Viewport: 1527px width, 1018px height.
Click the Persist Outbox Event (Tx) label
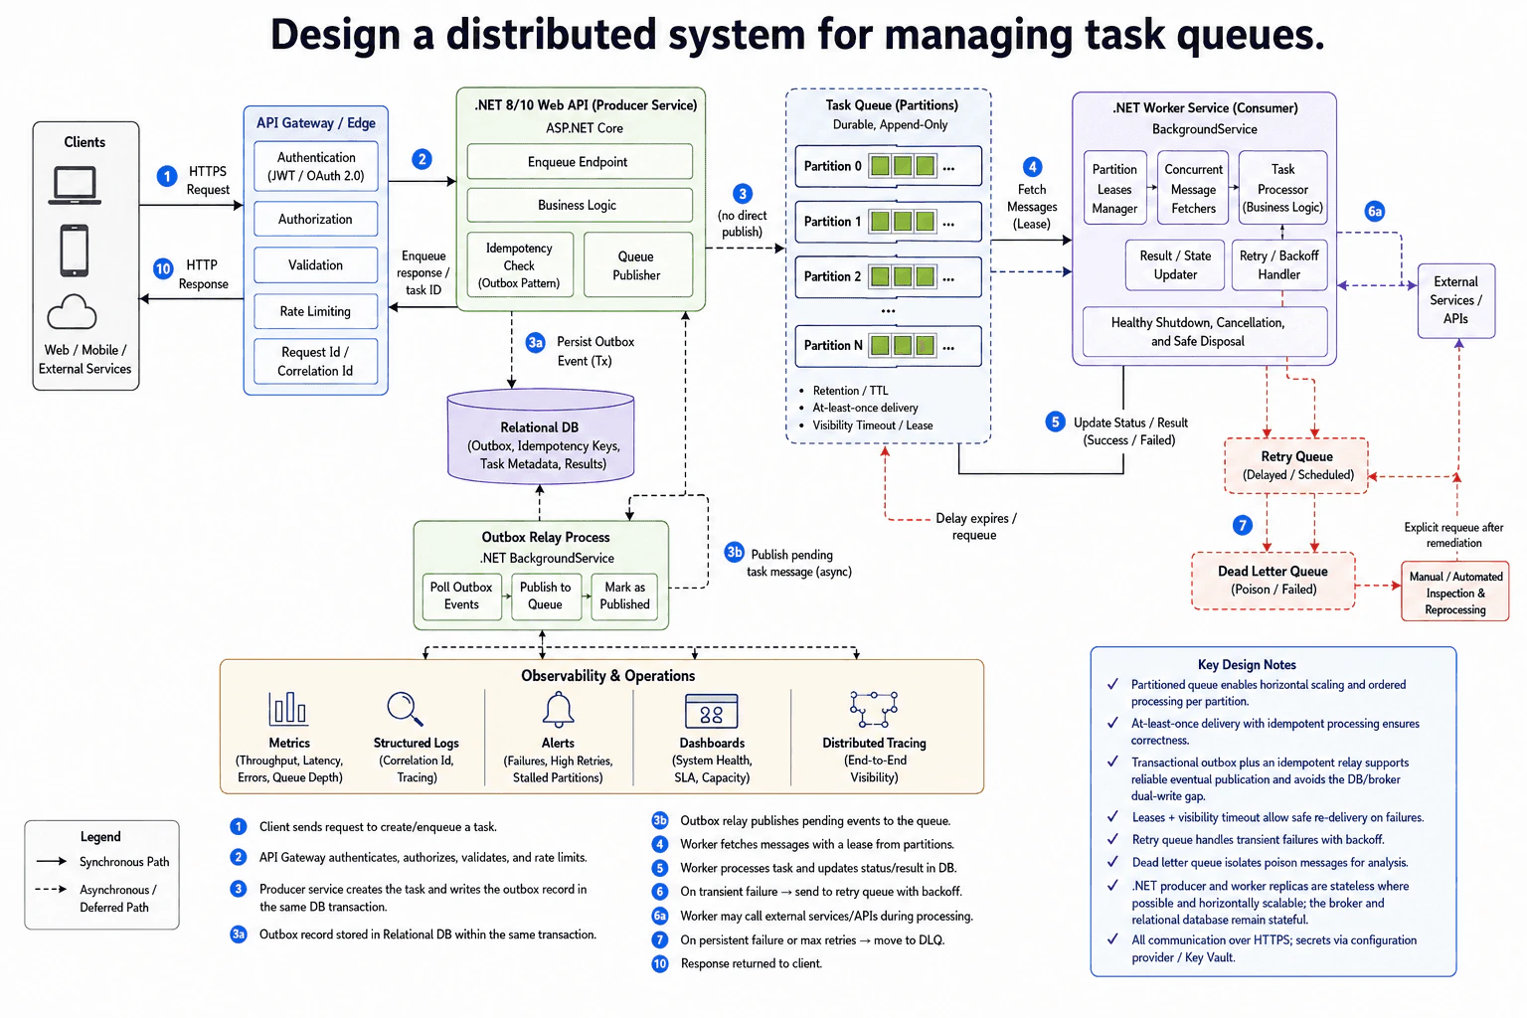click(x=594, y=351)
